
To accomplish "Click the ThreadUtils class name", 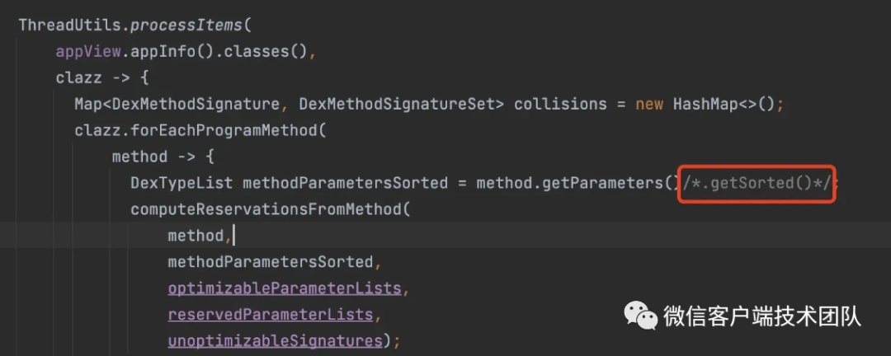I will [x=68, y=25].
